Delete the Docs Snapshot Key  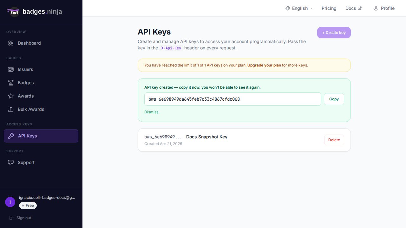[x=334, y=140]
